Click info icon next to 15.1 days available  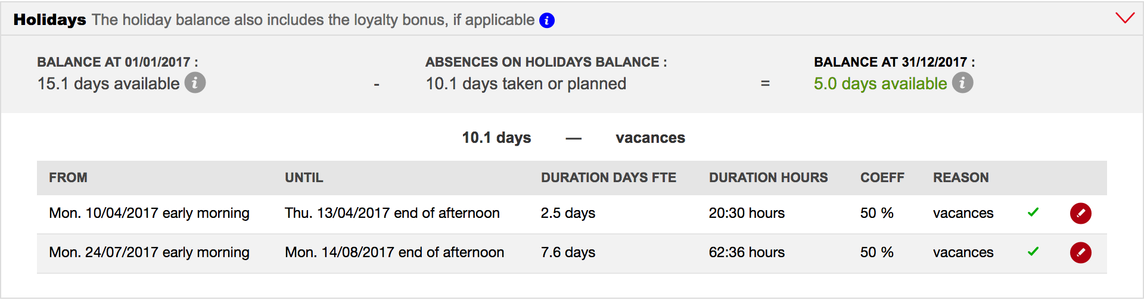(x=195, y=83)
